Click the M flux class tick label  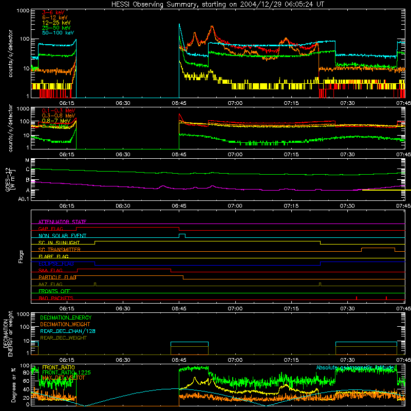27,160
